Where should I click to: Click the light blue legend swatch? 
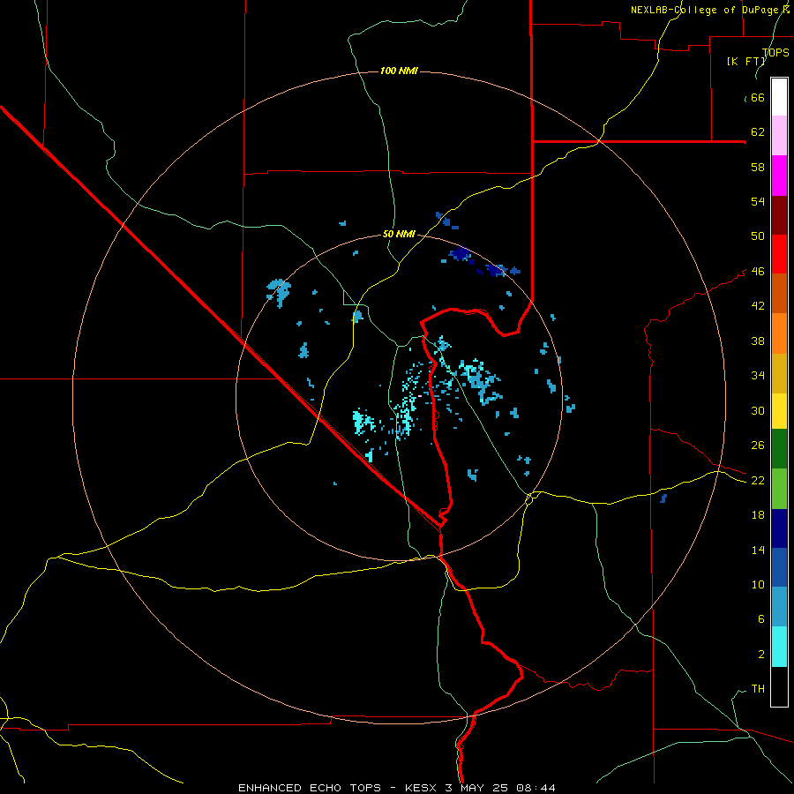[779, 607]
